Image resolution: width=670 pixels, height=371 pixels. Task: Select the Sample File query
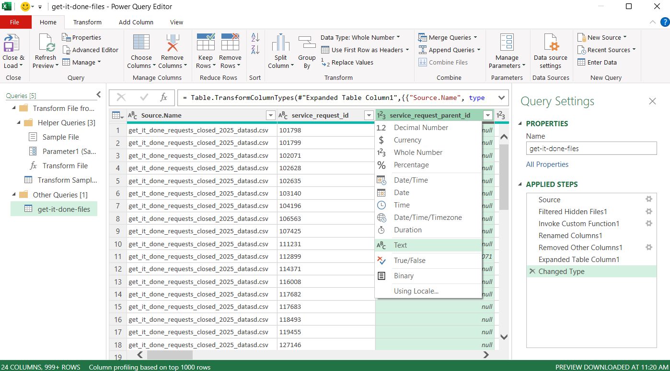61,137
